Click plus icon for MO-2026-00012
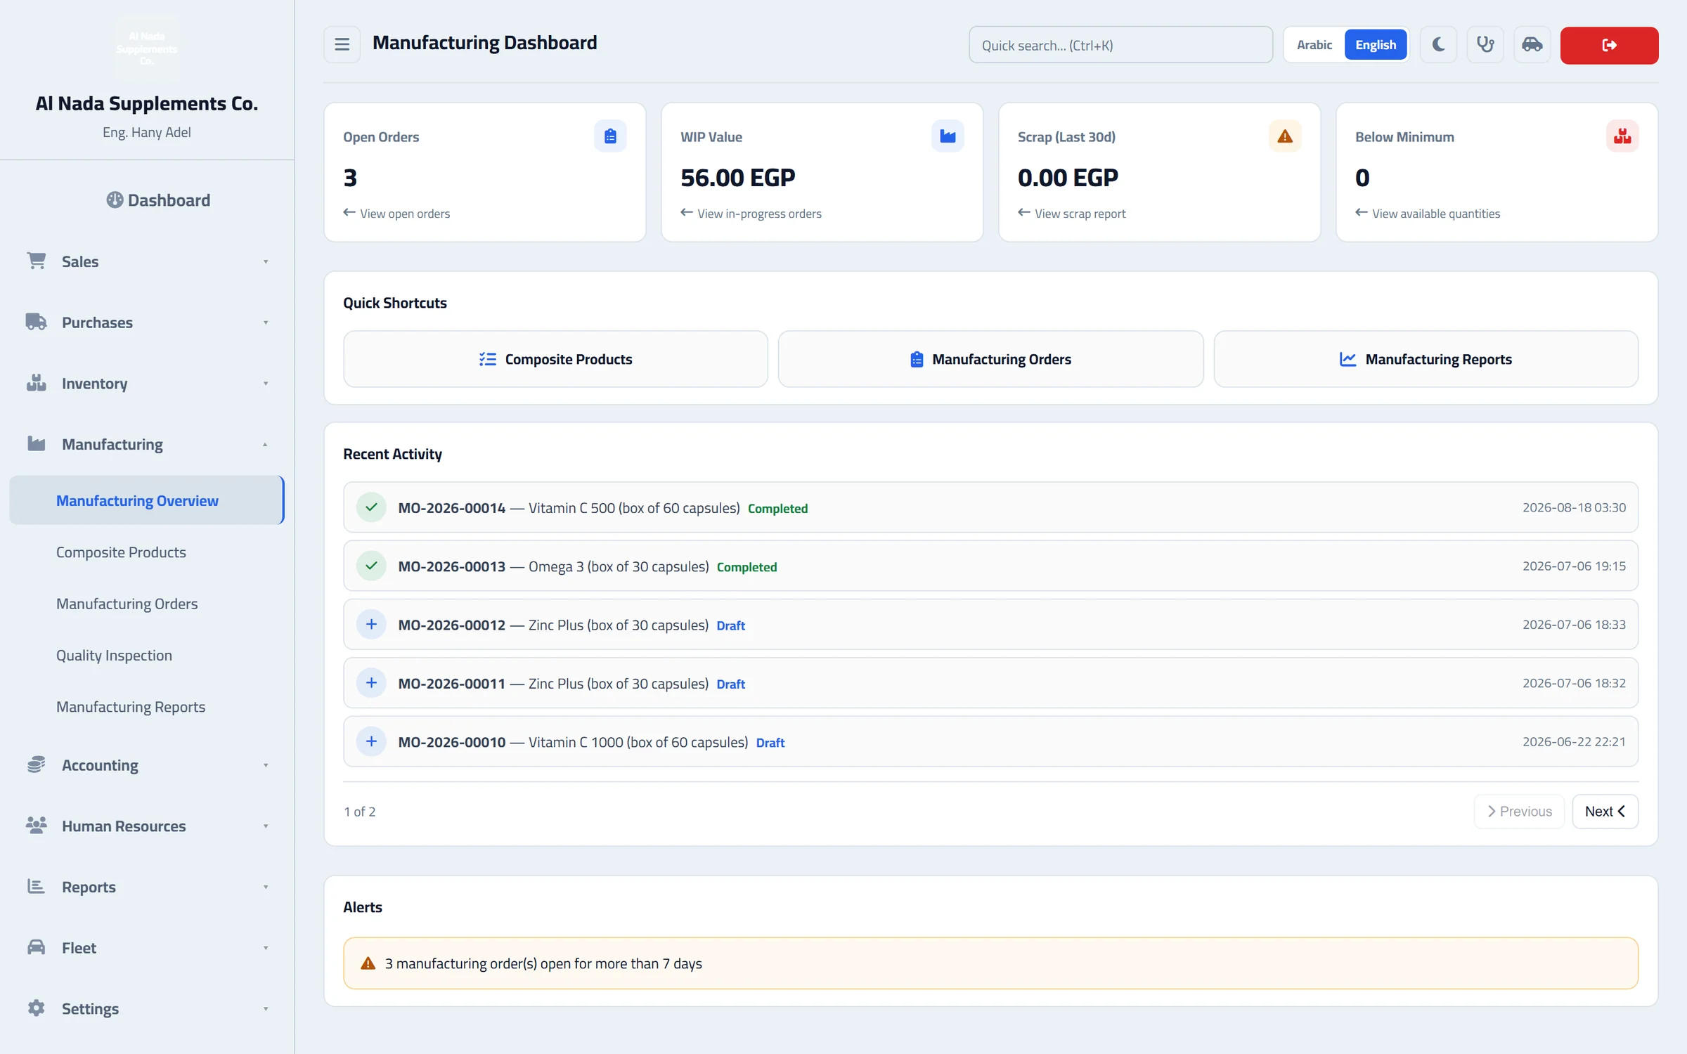This screenshot has height=1054, width=1687. pyautogui.click(x=371, y=624)
